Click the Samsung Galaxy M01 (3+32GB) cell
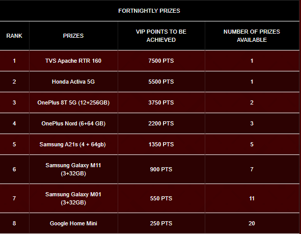301x234 pixels. pos(73,198)
